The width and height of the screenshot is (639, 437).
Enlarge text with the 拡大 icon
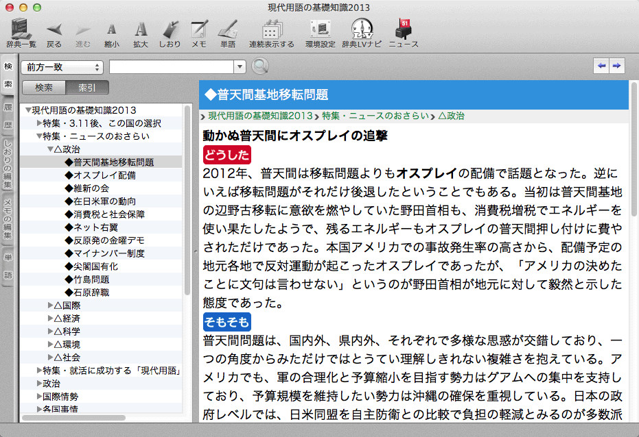pyautogui.click(x=140, y=34)
